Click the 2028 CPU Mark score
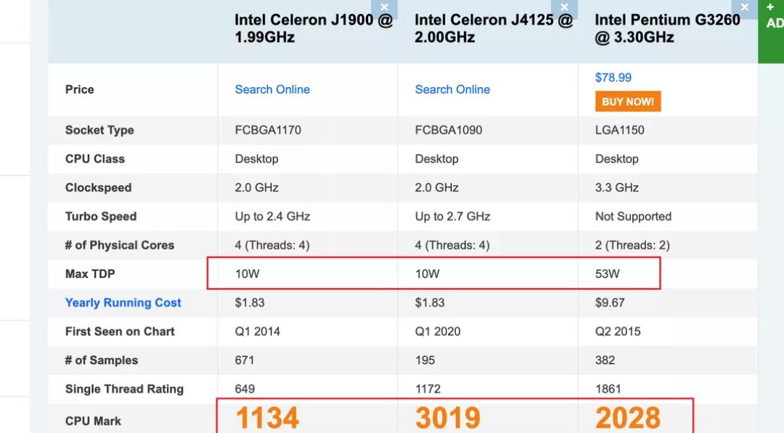Viewport: 784px width, 433px height. [x=628, y=418]
